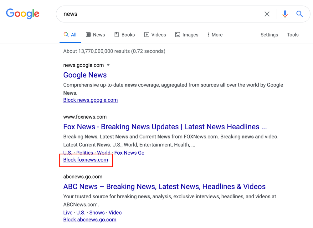Switch to the Images tab
The width and height of the screenshot is (313, 228).
[189, 35]
